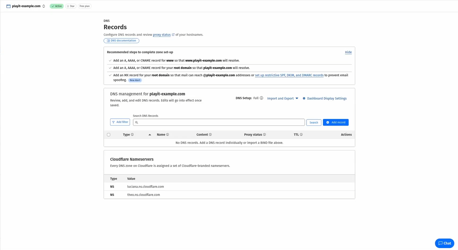Click inside the Search DNS Records field
Viewport: 458px width, 250px height.
(x=219, y=122)
